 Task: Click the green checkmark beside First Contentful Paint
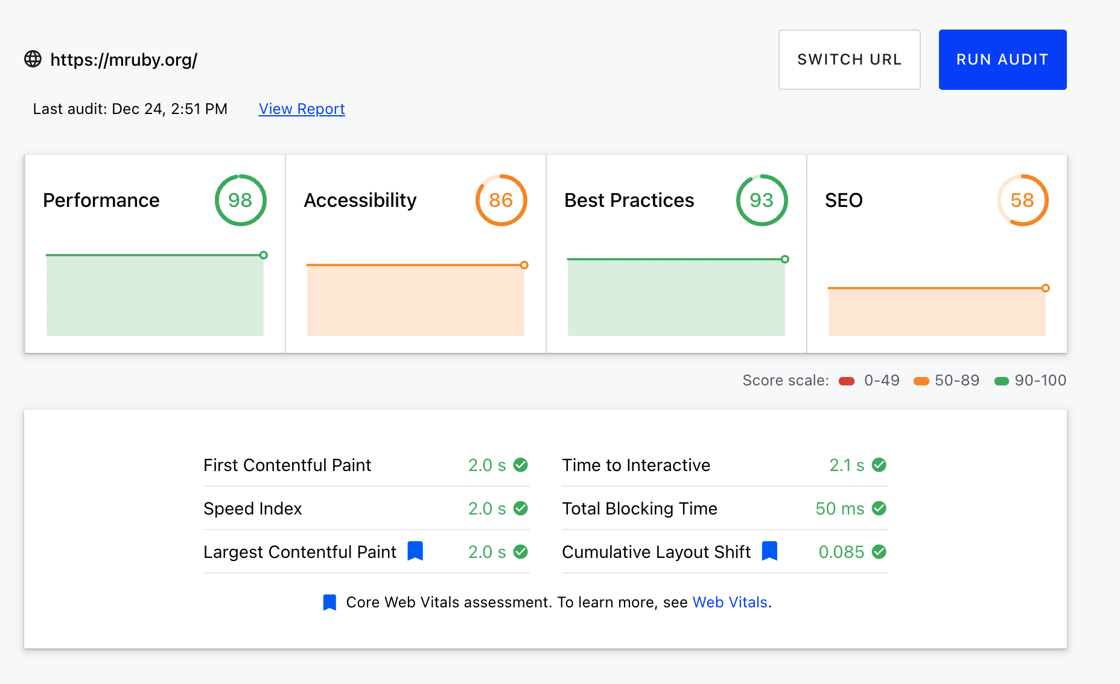521,465
